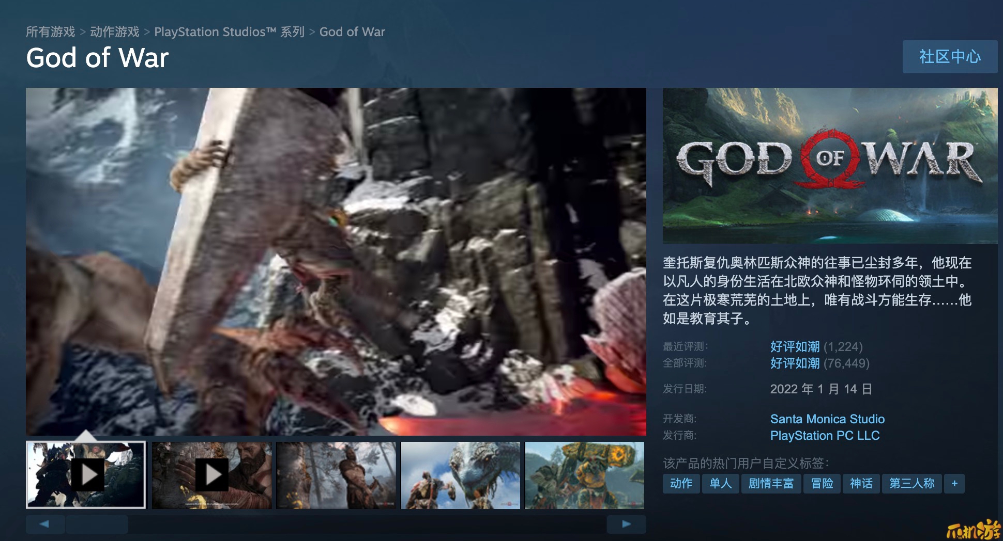
Task: Open PlayStation Studios 系列 breadcrumb link
Action: tap(229, 32)
